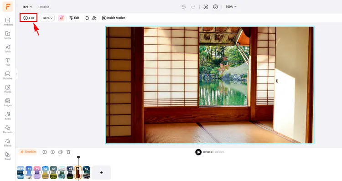342x181 pixels.
Task: Click the Undo arrow
Action: [183, 7]
